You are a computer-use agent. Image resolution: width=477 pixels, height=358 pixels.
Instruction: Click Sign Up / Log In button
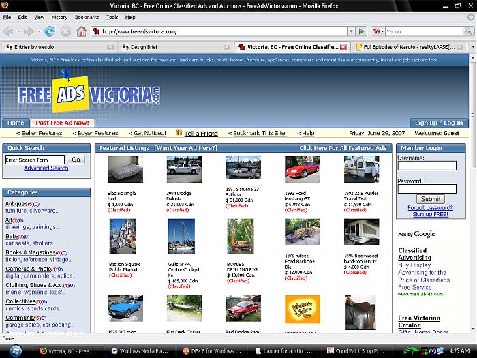439,123
